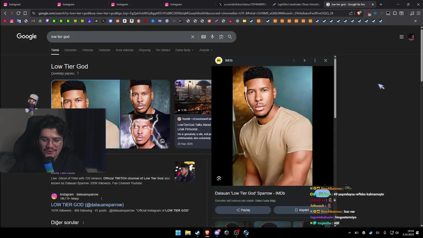Screen dimensions: 423x238
Task: Select the Kısa videolar search tab
Action: tap(125, 50)
